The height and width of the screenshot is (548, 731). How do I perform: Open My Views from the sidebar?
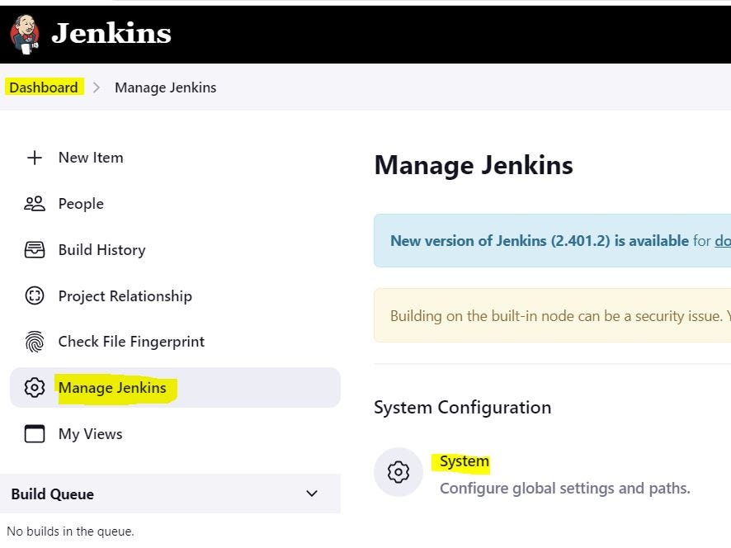click(x=89, y=433)
